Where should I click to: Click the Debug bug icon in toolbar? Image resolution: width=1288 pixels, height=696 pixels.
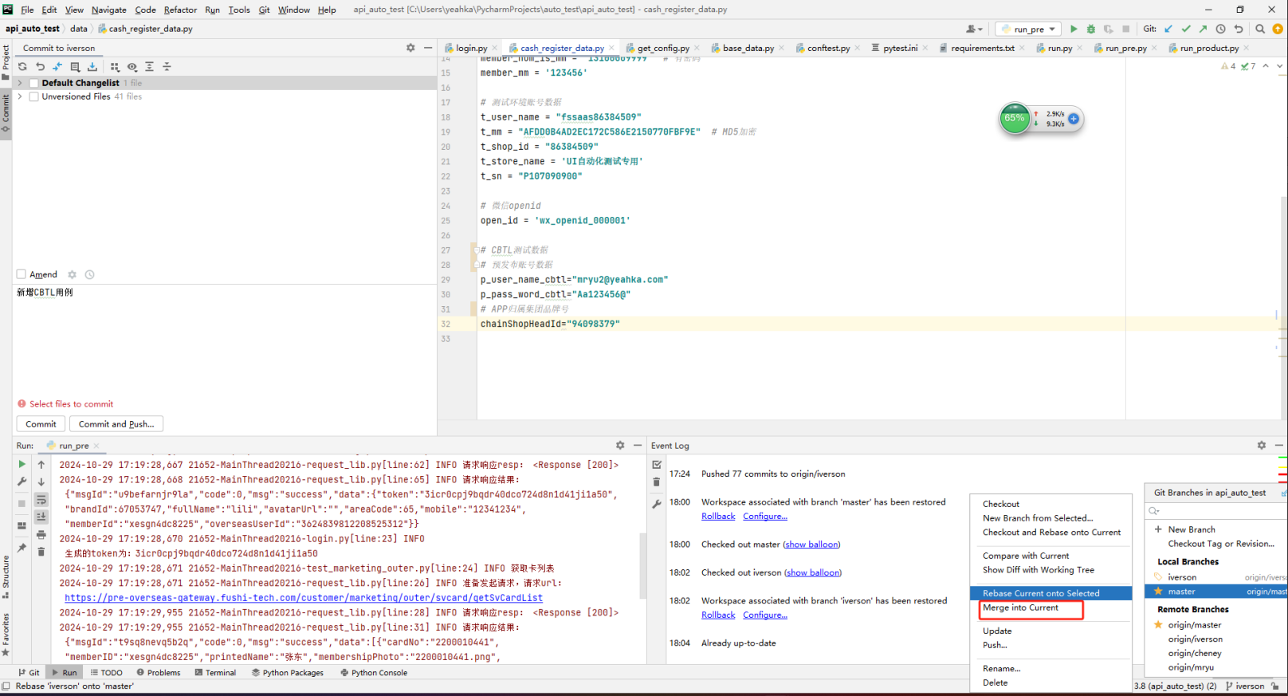click(1091, 29)
